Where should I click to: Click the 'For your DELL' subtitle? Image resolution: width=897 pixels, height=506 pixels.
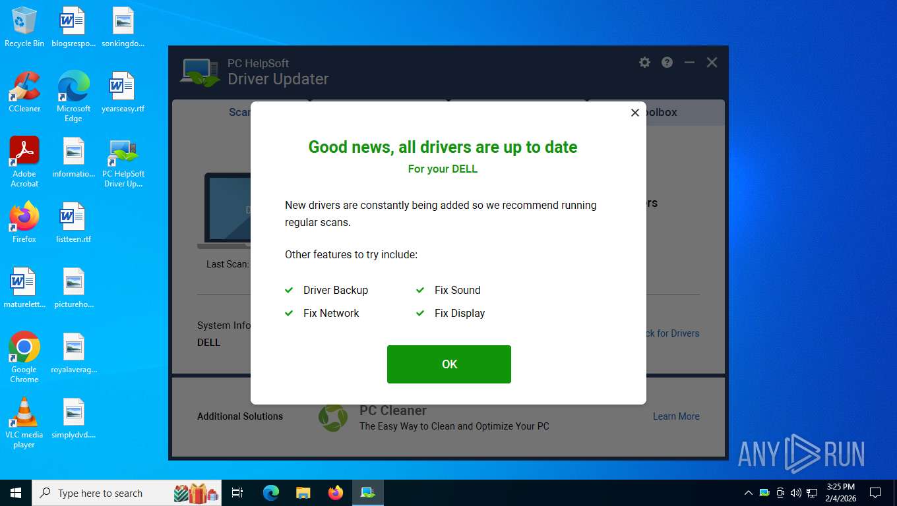[x=443, y=169]
